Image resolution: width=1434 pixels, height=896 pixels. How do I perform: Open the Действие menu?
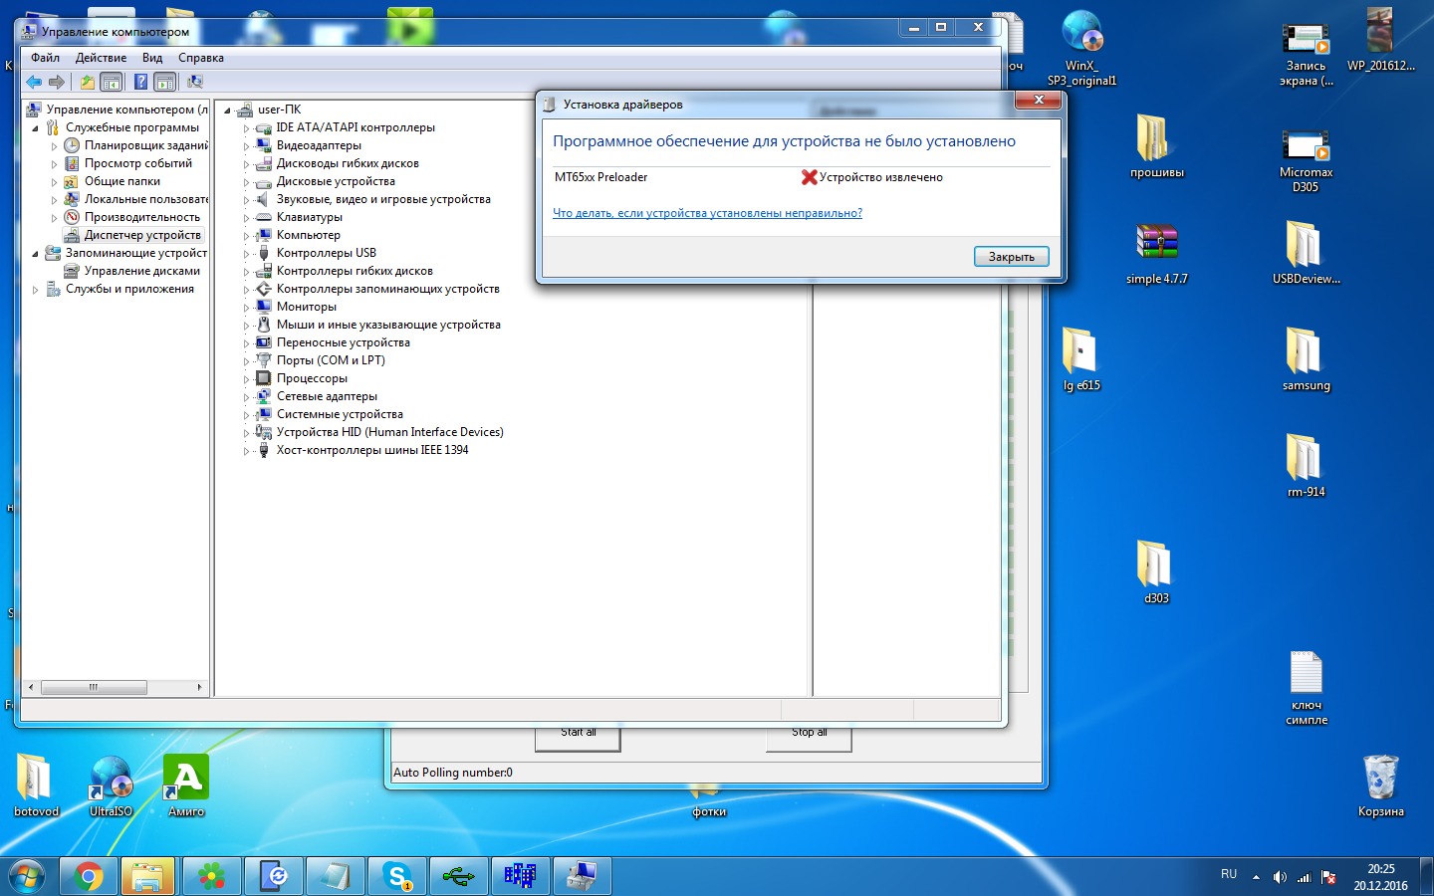pyautogui.click(x=101, y=58)
